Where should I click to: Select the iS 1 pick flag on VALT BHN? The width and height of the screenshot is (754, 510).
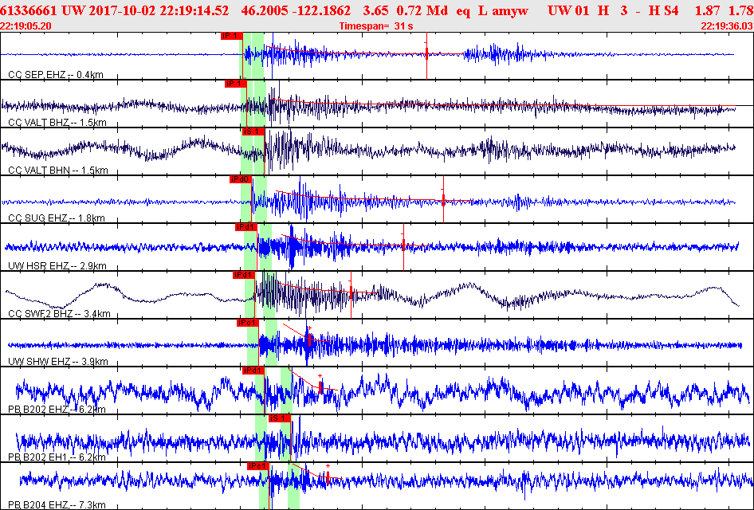pos(253,131)
